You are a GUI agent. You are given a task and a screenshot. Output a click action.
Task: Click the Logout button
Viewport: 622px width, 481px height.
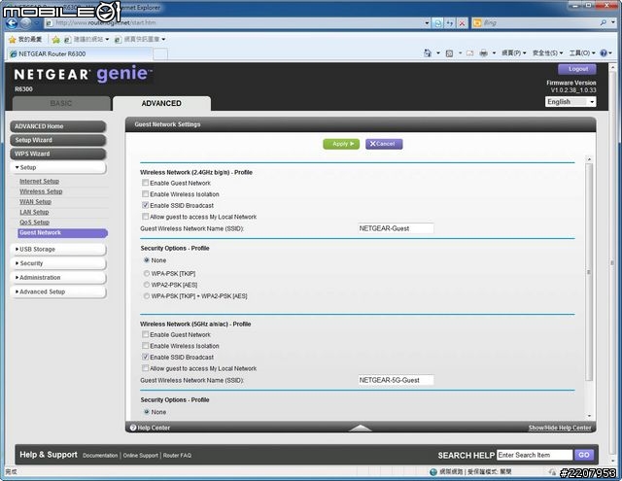tap(577, 69)
